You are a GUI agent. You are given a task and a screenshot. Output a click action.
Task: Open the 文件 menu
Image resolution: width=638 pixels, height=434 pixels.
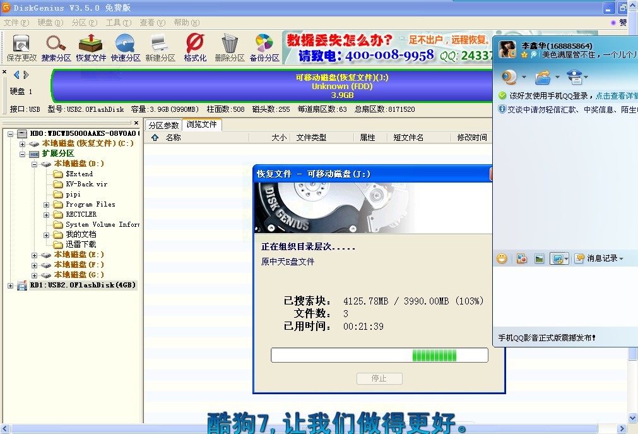[16, 23]
